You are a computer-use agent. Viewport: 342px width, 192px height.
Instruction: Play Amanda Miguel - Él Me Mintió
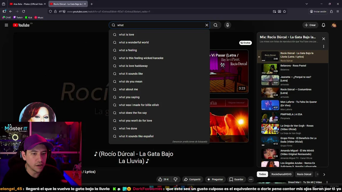293,154
